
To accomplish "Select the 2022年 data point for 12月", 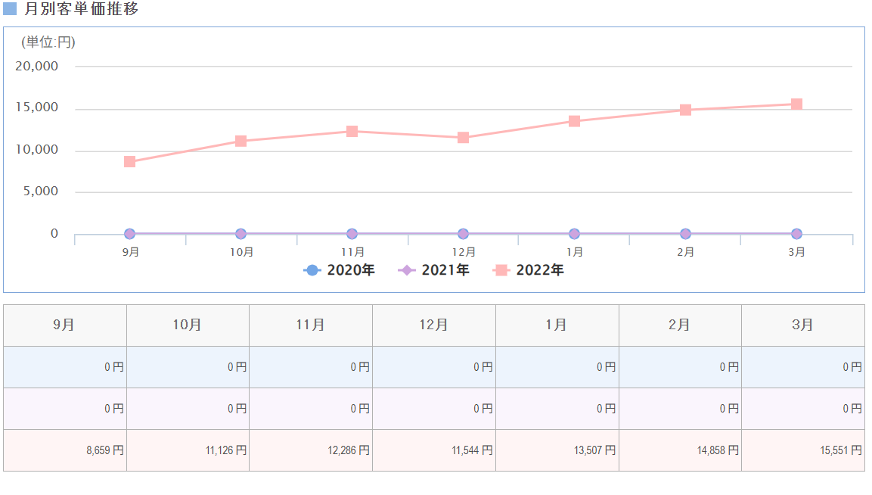I will click(x=463, y=138).
